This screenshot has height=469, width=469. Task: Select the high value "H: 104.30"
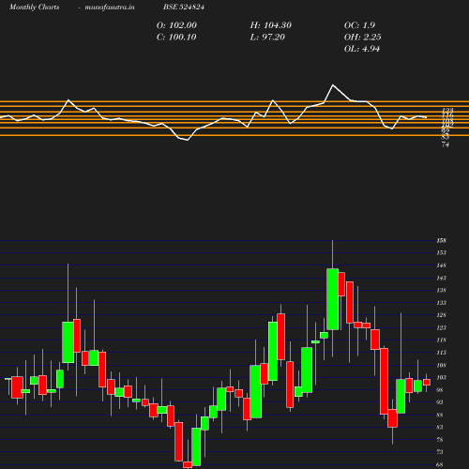271,25
